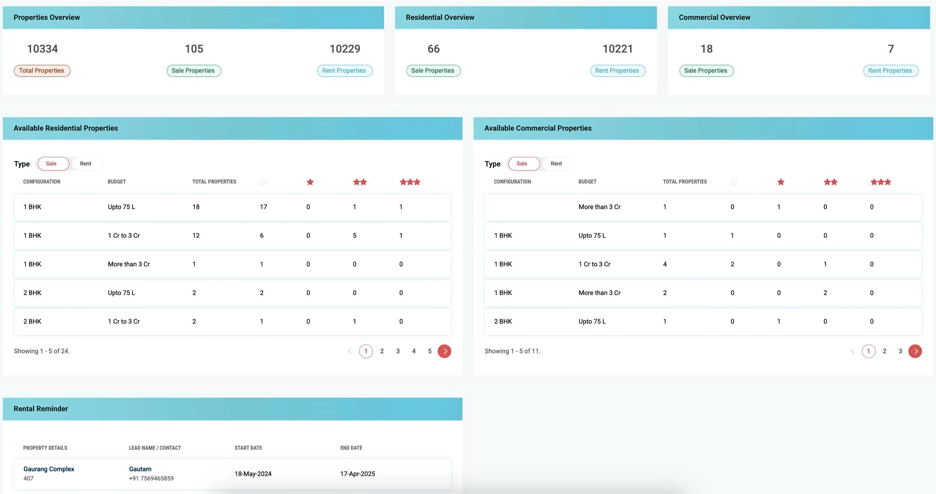The height and width of the screenshot is (494, 936).
Task: Open page 2 of Commercial properties
Action: (884, 351)
